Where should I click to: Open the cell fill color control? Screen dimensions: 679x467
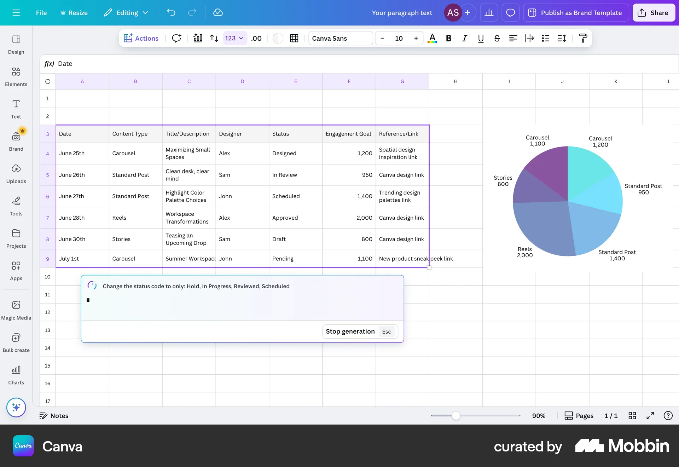[278, 38]
